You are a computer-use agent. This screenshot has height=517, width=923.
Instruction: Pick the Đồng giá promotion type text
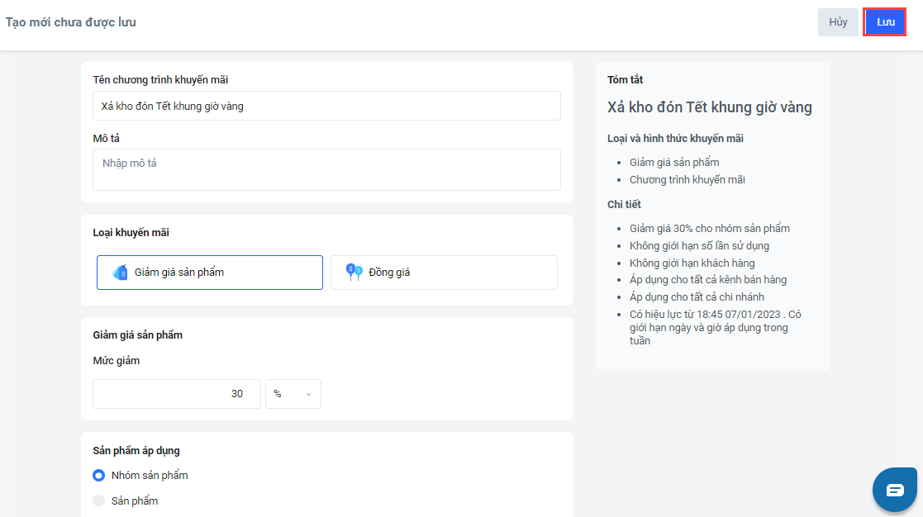click(389, 273)
